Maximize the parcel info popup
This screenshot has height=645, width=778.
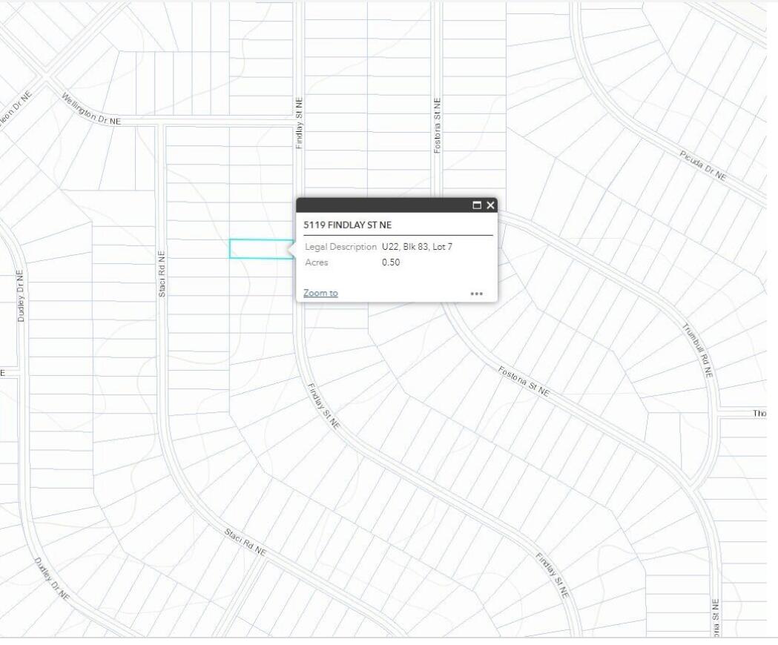point(478,205)
